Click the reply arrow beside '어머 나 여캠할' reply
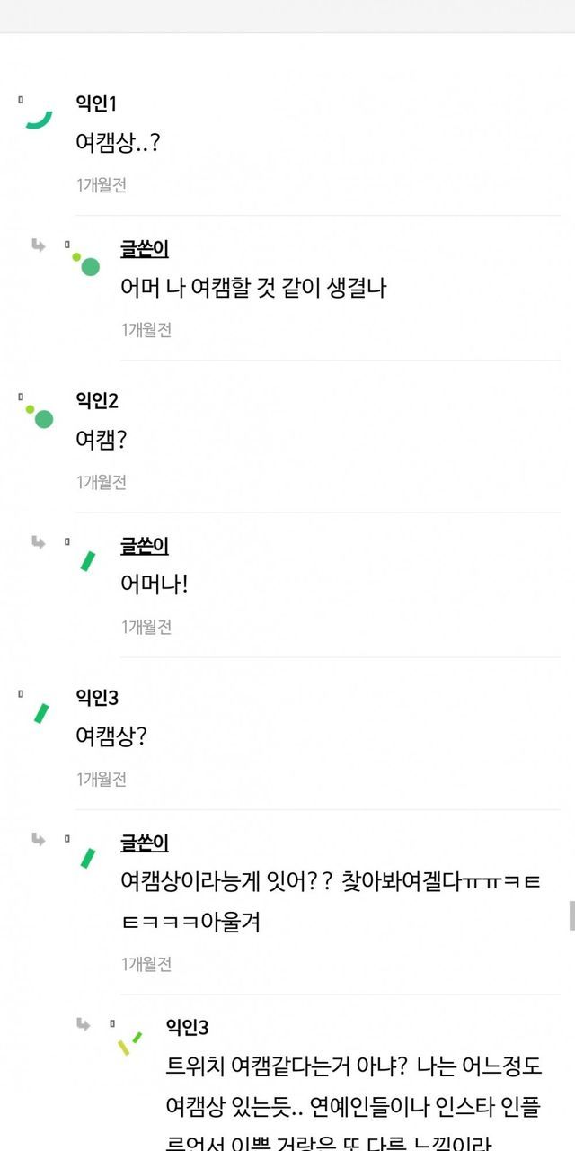Image resolution: width=575 pixels, height=1151 pixels. [x=39, y=245]
